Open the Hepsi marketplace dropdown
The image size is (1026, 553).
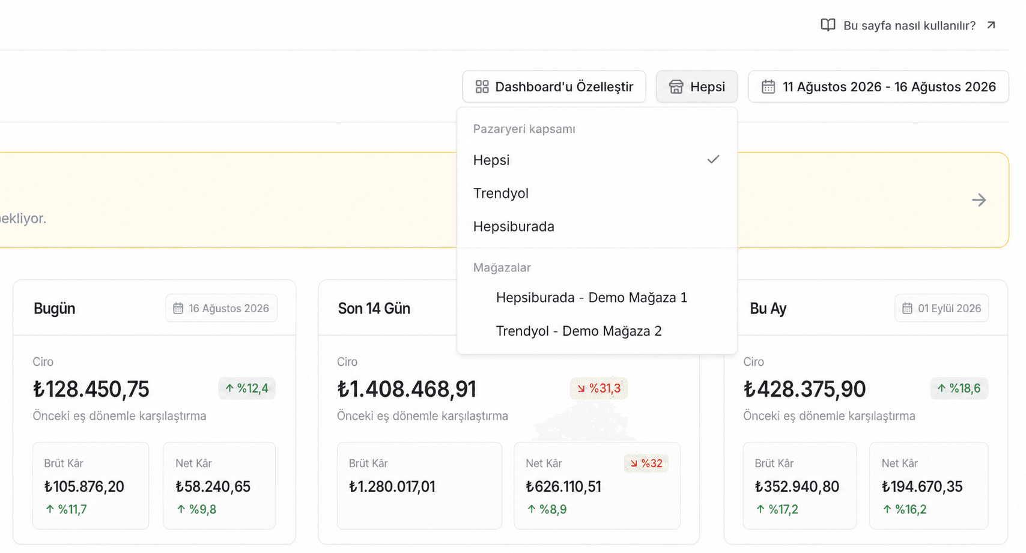[x=697, y=87]
